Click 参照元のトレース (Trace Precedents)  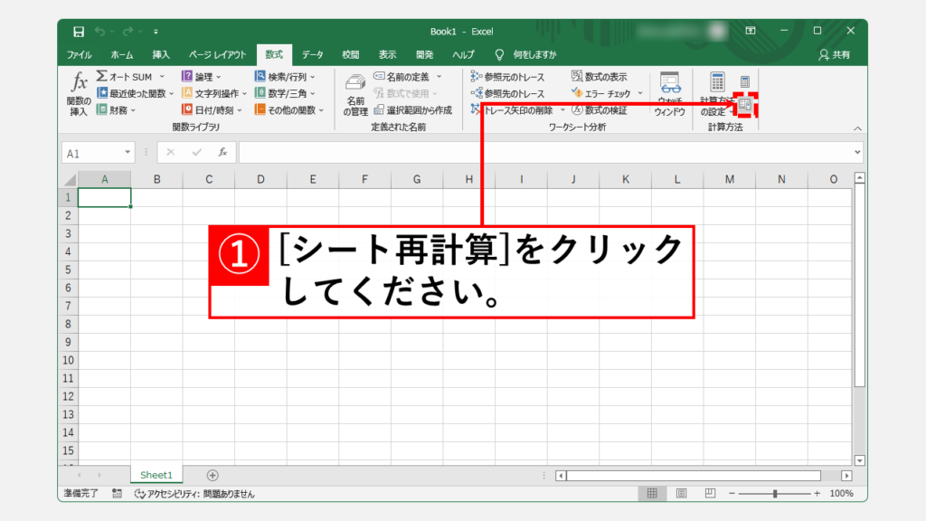[x=507, y=77]
